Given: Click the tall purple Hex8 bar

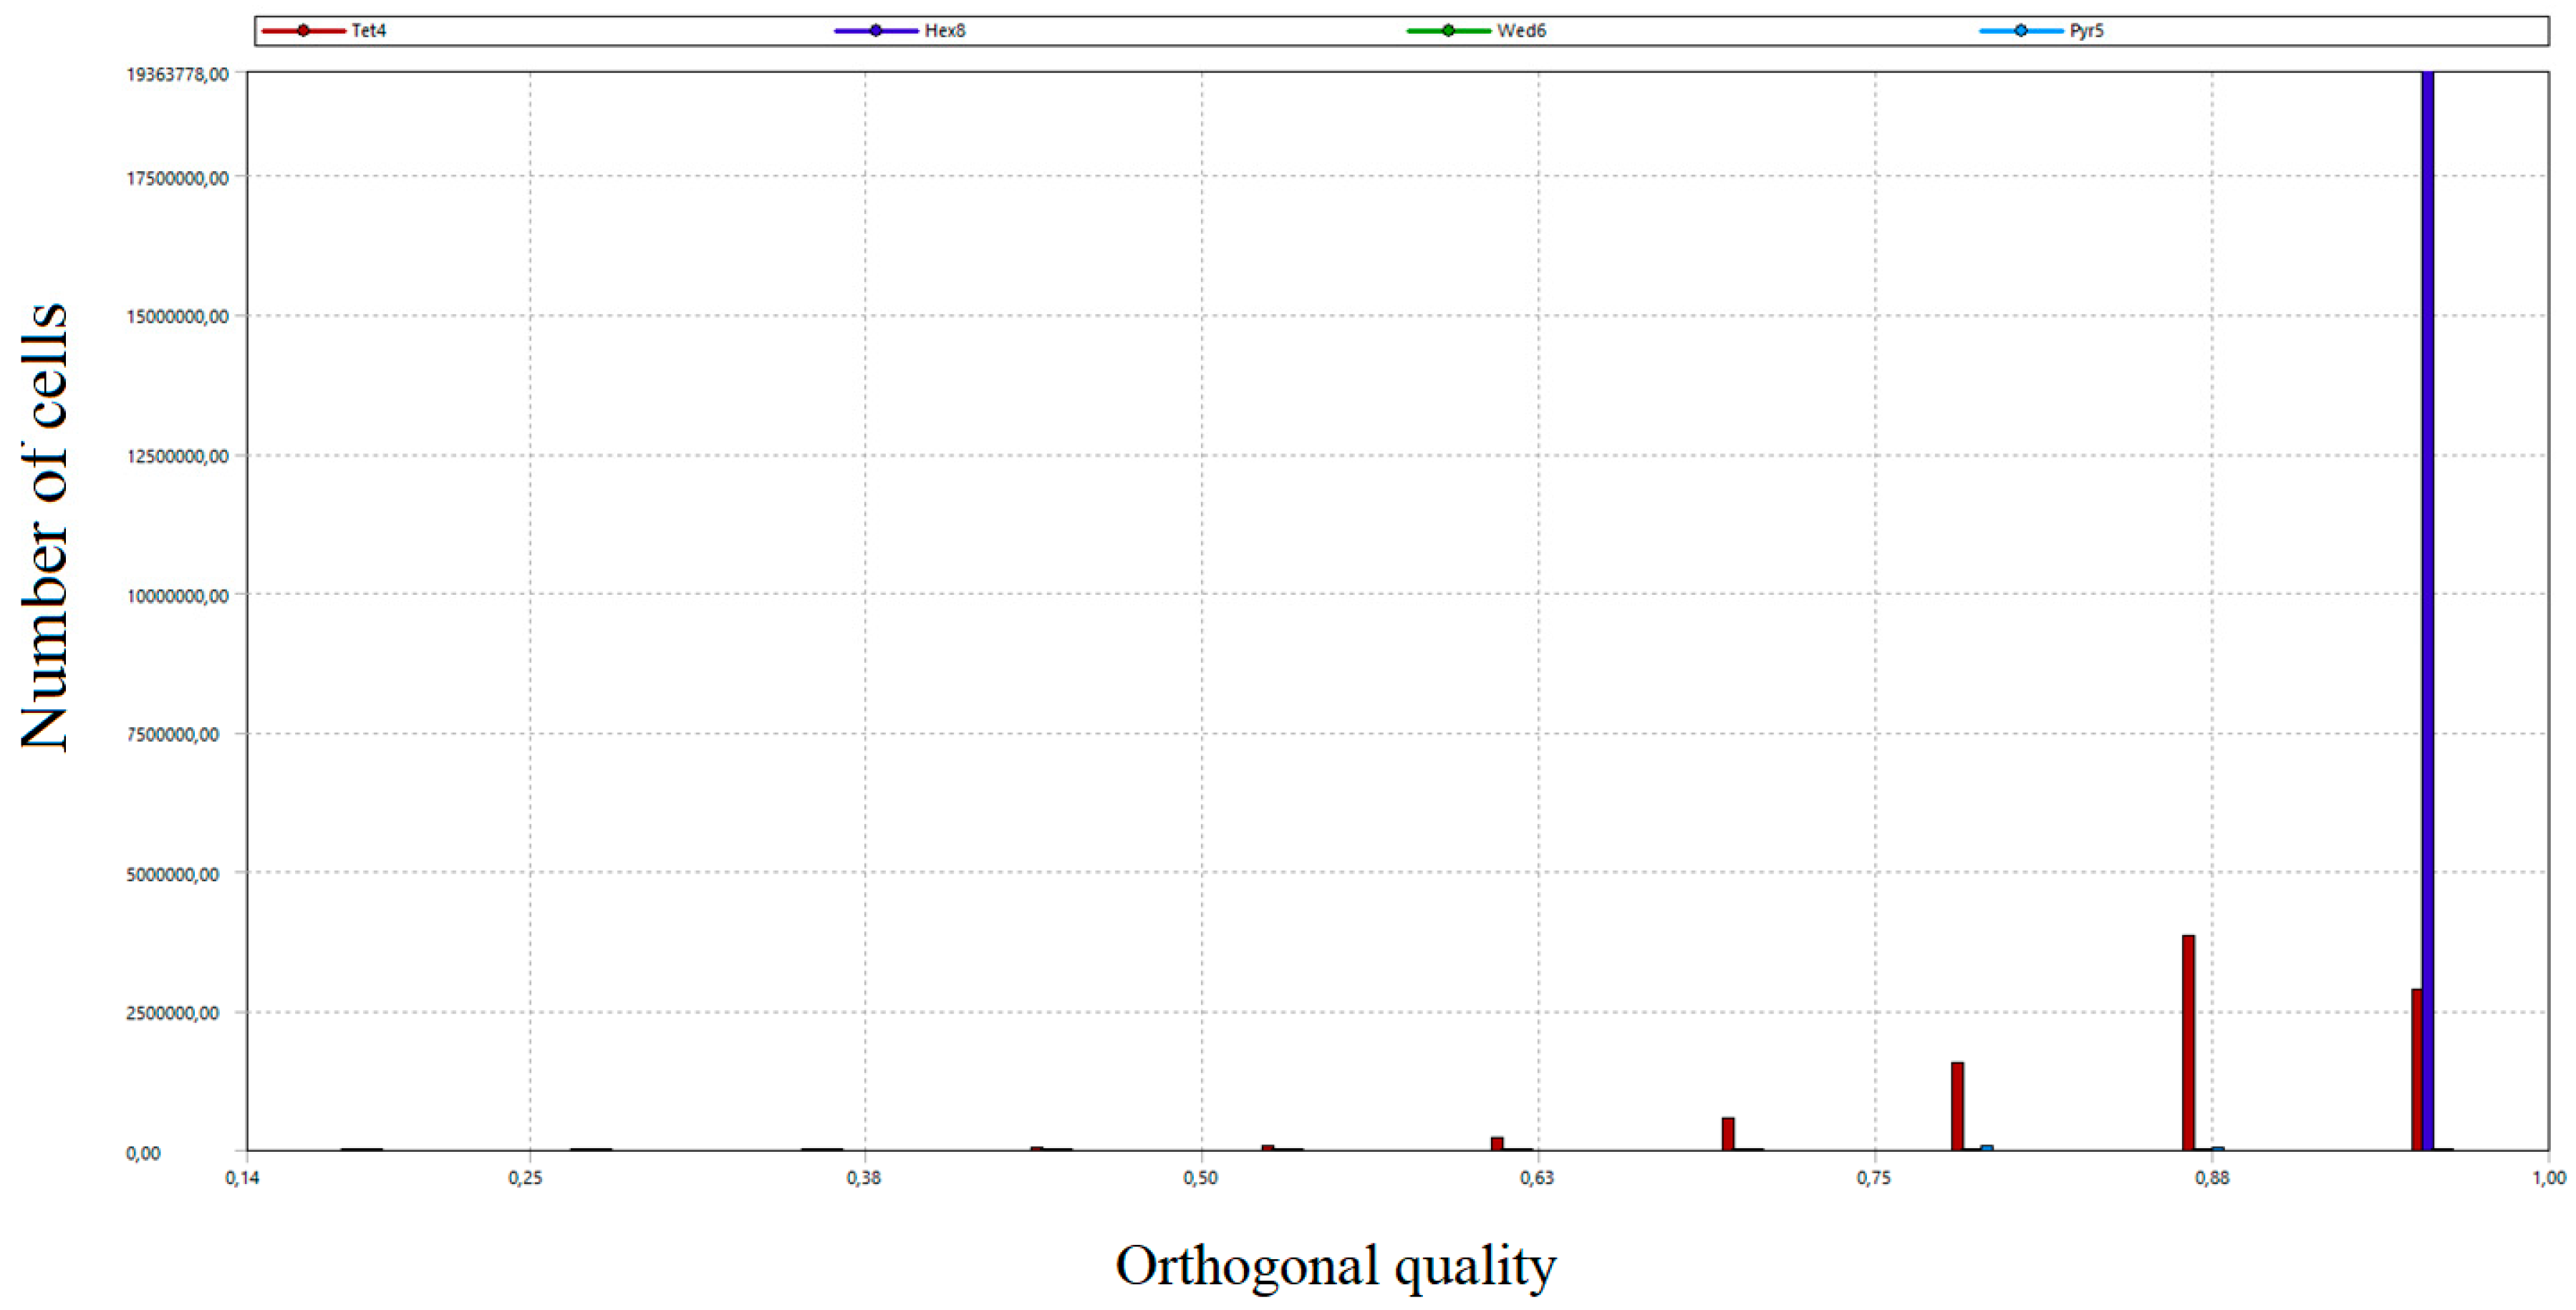Looking at the screenshot, I should (2427, 600).
